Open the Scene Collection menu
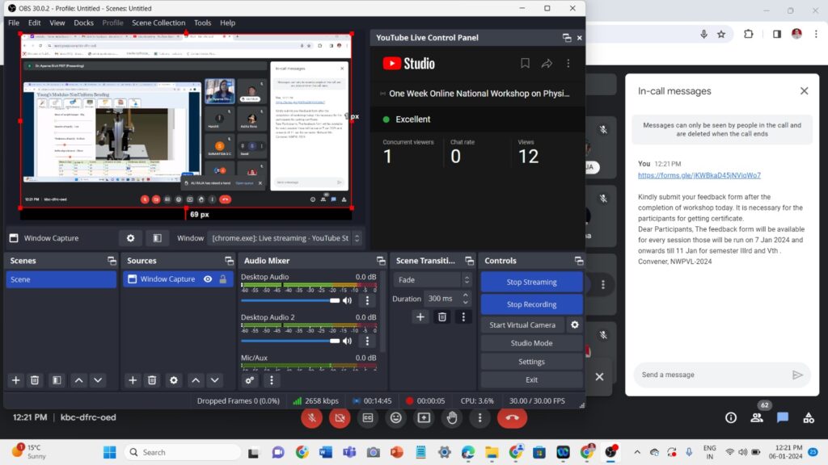The height and width of the screenshot is (465, 828). [x=158, y=23]
